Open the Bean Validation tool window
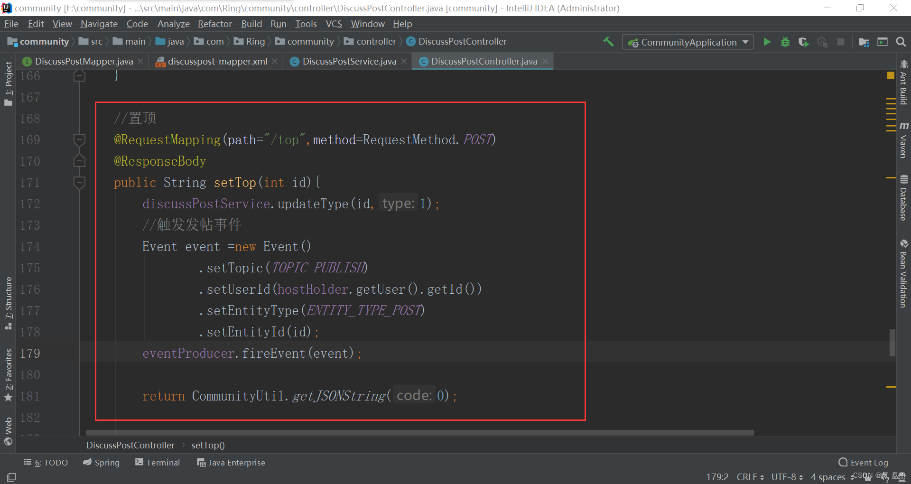This screenshot has height=484, width=911. [903, 274]
